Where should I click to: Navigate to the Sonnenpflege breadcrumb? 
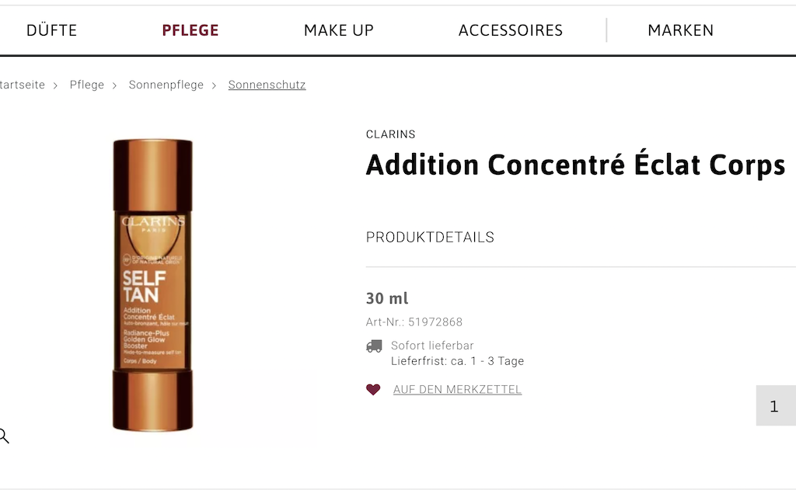pyautogui.click(x=166, y=85)
